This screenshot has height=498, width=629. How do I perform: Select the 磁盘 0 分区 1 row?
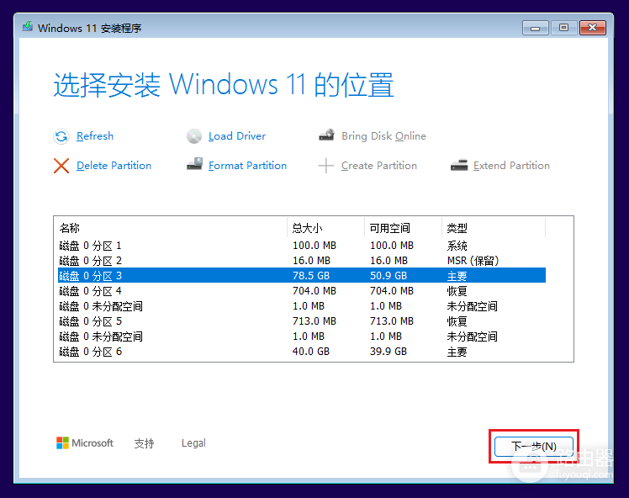[302, 245]
